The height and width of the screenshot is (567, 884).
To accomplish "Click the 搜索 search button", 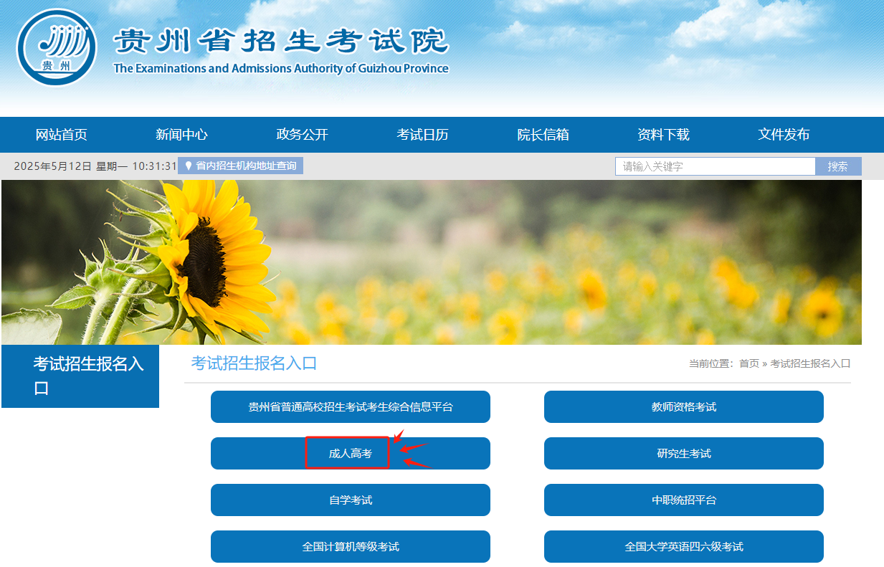I will [x=837, y=166].
